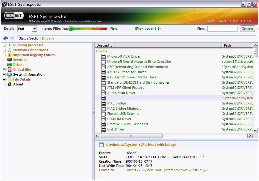Click the Linked to Drivers vidstub.sys link
Screen dimensions: 259x181
tap(166, 170)
